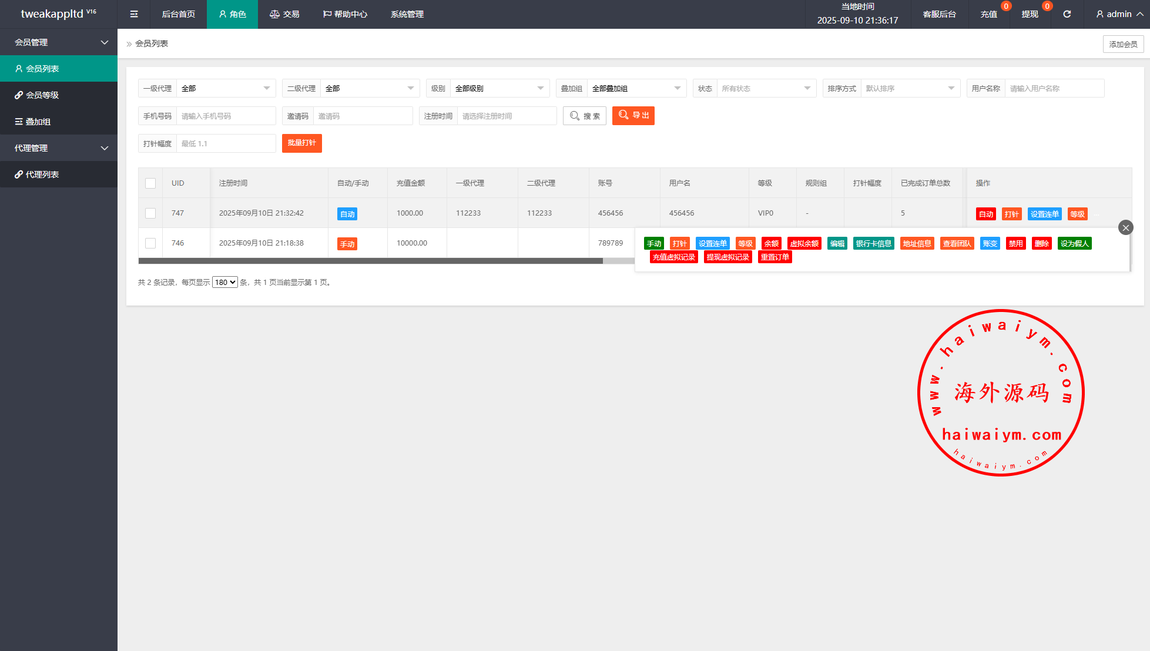The image size is (1150, 651).
Task: Click the 添加会员 button
Action: coord(1123,44)
